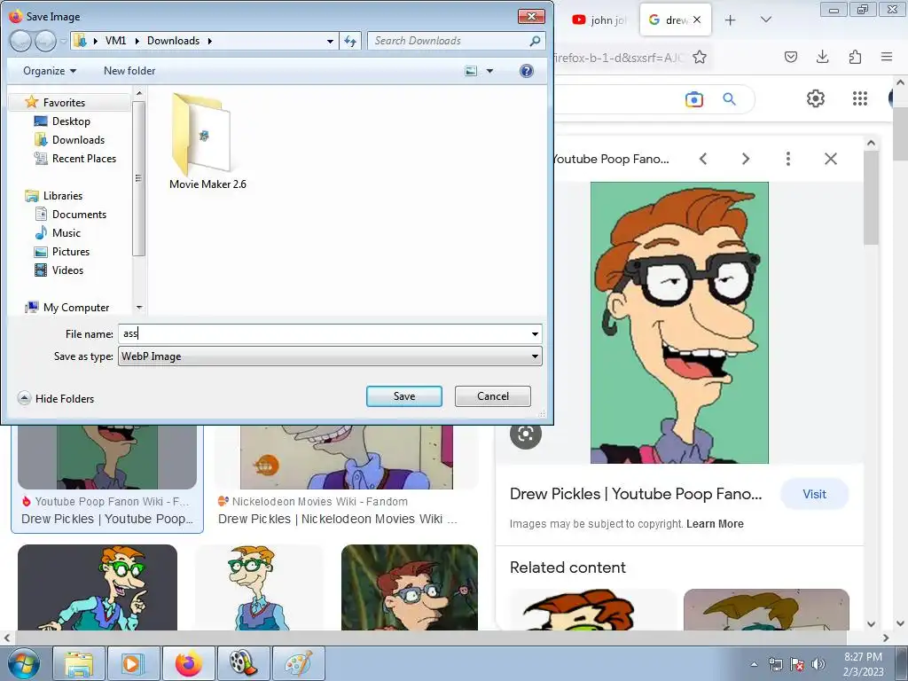Open the File name dropdown arrow
This screenshot has width=908, height=681.
[535, 333]
